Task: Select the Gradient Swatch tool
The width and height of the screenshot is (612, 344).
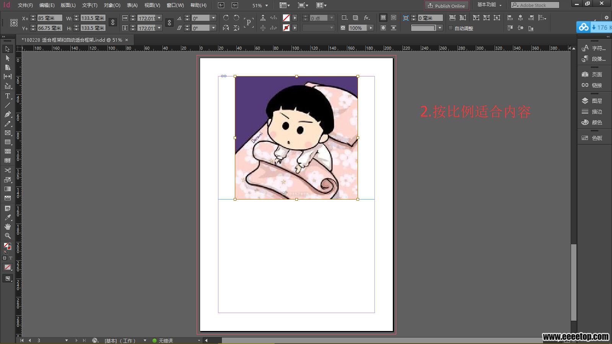Action: click(7, 189)
